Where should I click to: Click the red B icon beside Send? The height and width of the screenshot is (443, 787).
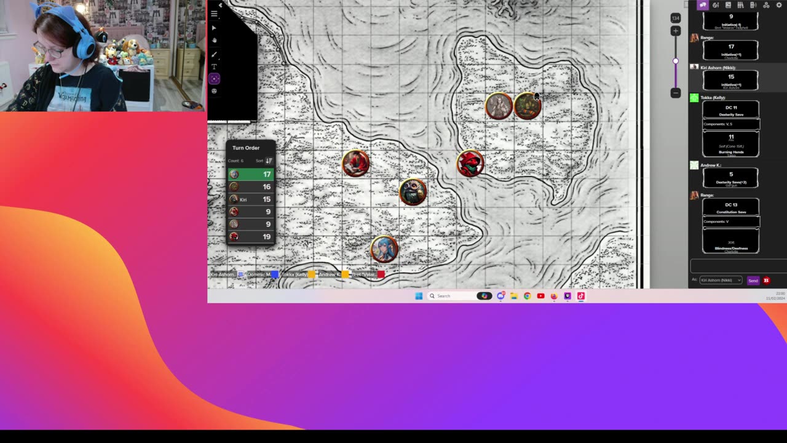click(766, 281)
